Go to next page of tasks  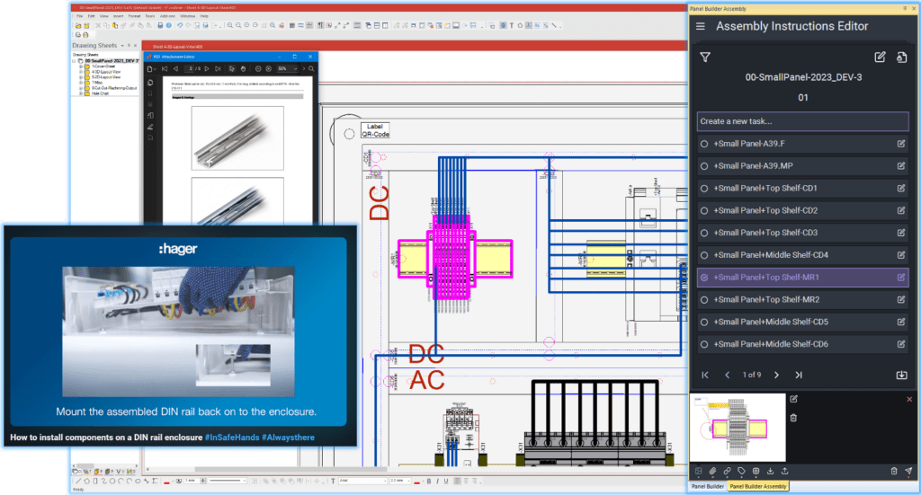click(x=776, y=375)
